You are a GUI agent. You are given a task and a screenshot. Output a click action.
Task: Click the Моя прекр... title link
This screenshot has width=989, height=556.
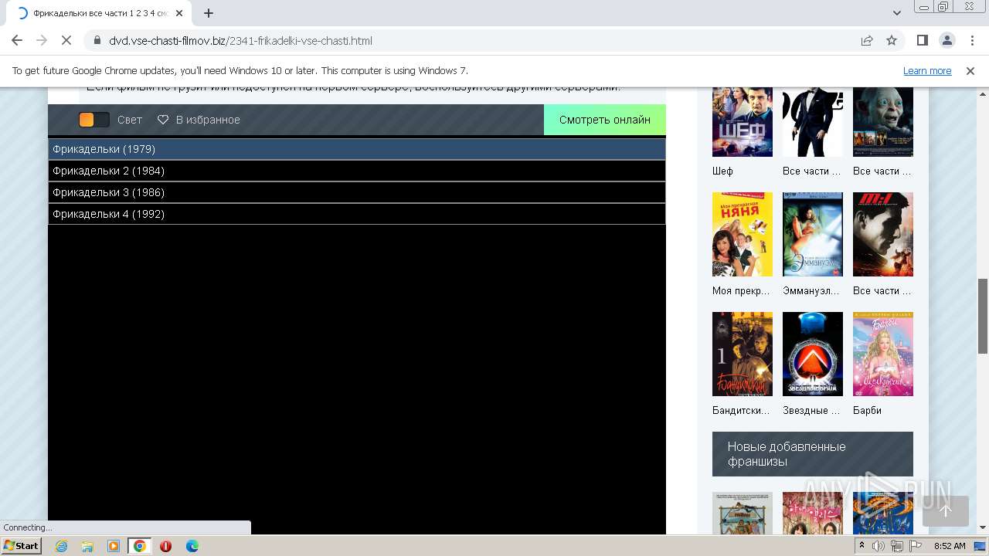pyautogui.click(x=741, y=291)
